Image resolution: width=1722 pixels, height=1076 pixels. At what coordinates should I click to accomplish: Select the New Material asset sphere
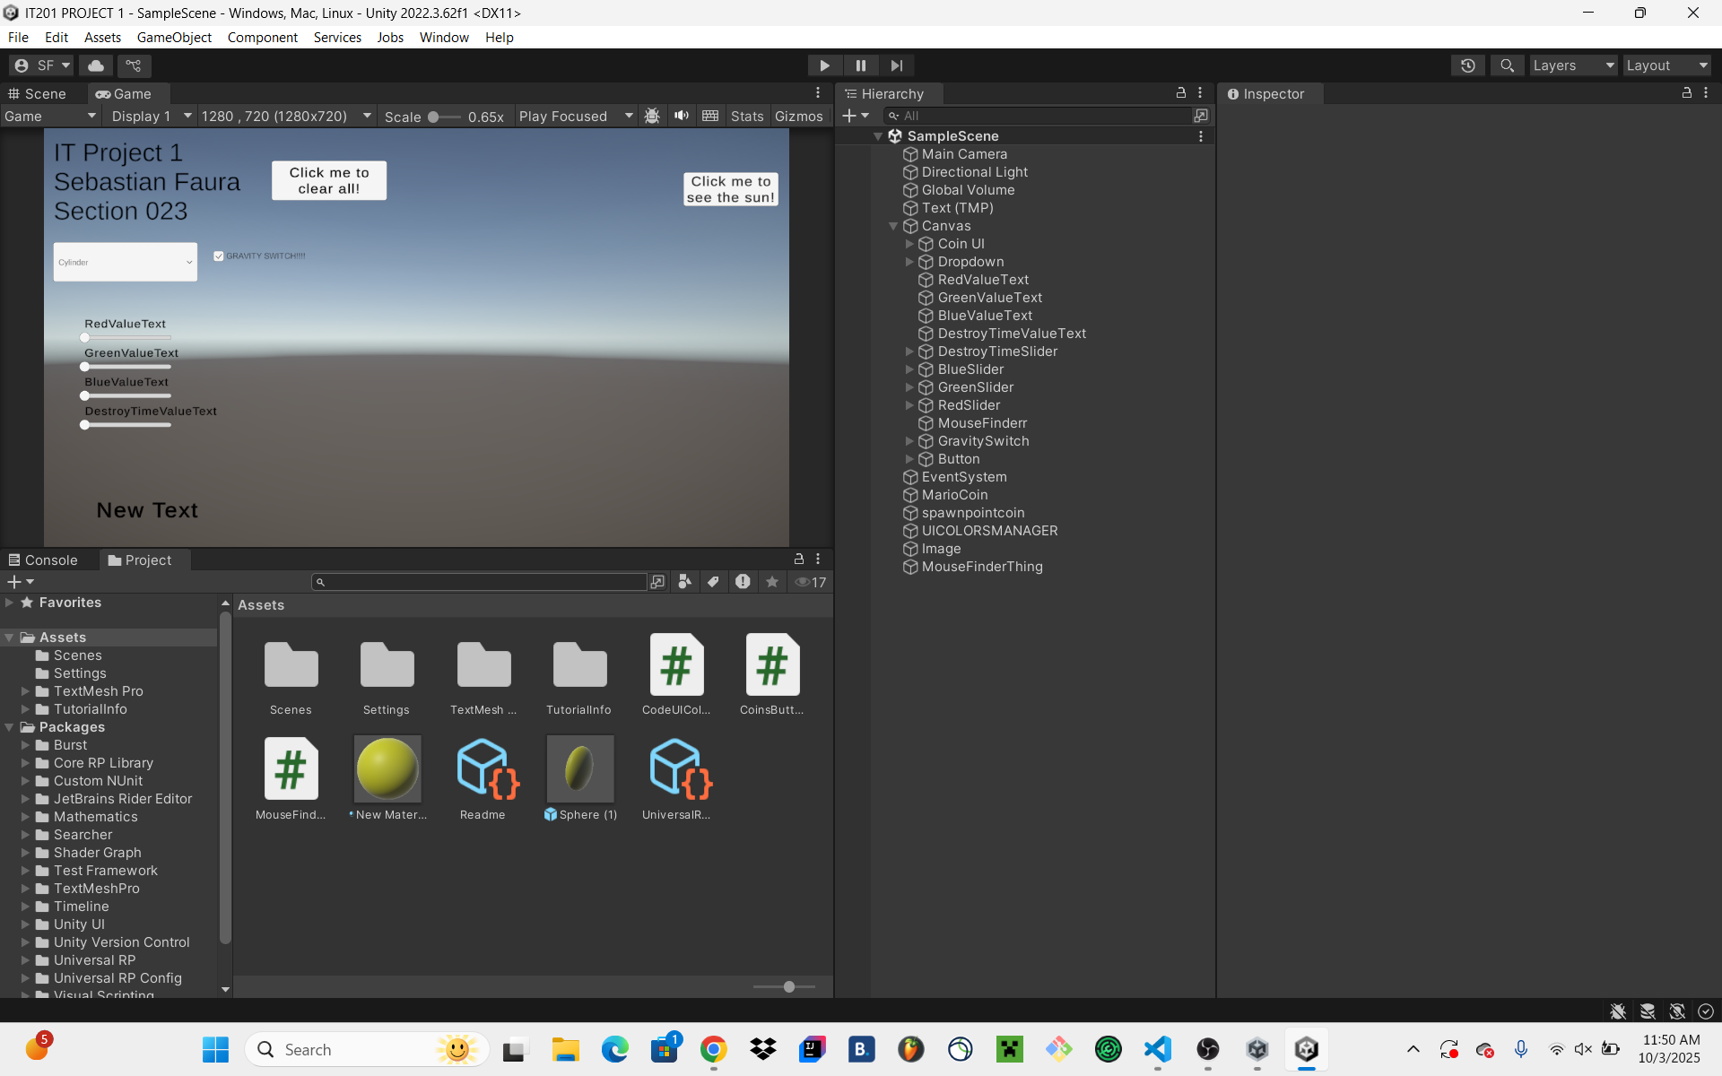point(387,769)
